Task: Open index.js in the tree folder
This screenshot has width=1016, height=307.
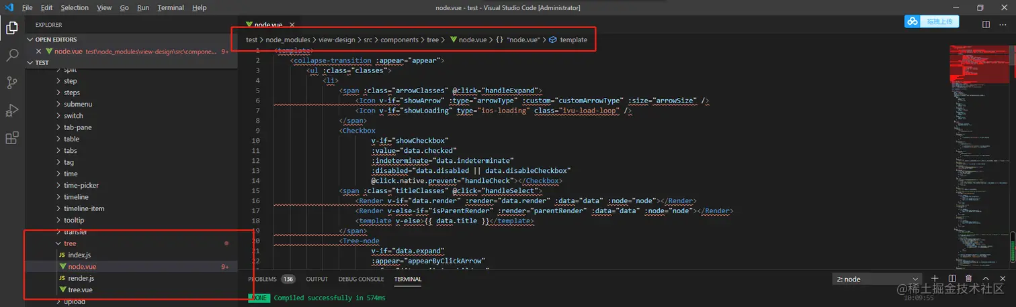Action: (132, 255)
